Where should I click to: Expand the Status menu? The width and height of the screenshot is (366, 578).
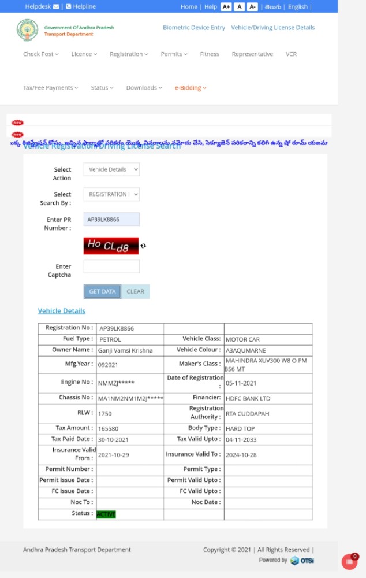tap(102, 88)
